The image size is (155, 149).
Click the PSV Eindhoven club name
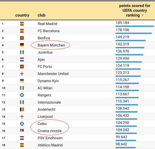coord(50,138)
